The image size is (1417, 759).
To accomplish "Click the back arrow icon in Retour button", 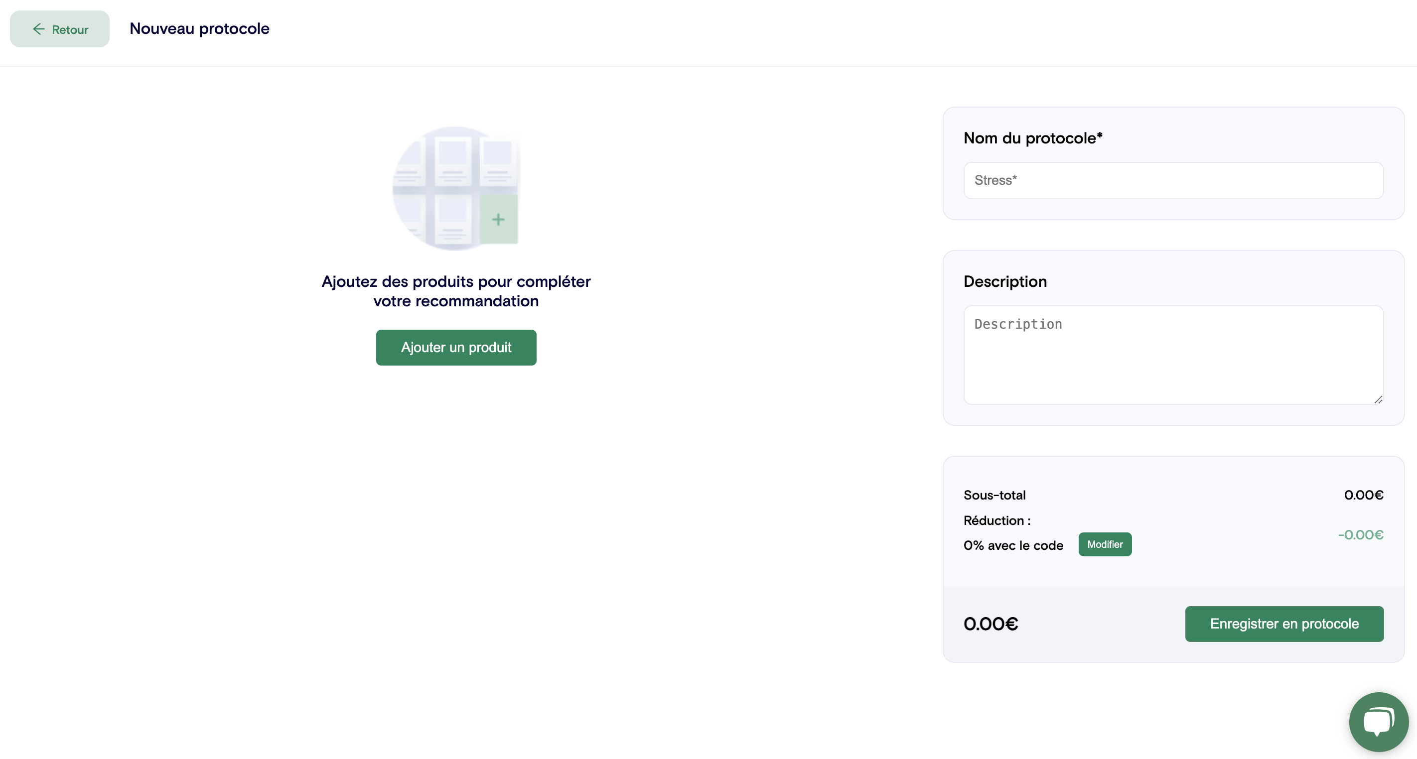I will click(x=38, y=29).
